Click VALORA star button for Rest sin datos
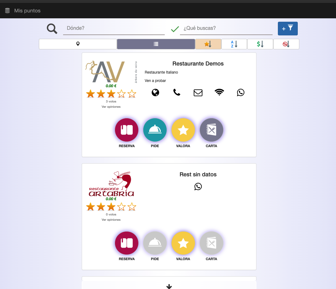This screenshot has height=289, width=336. 183,243
